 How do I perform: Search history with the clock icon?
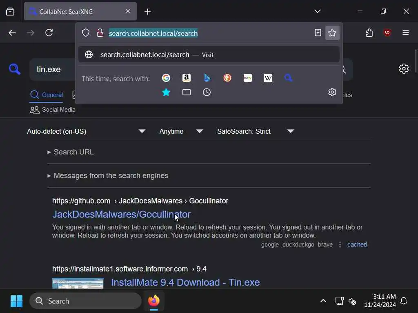pos(207,93)
